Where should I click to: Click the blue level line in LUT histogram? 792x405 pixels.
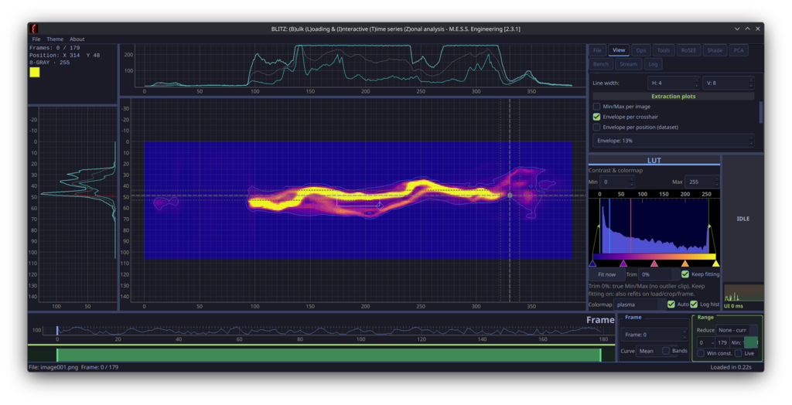pos(609,225)
